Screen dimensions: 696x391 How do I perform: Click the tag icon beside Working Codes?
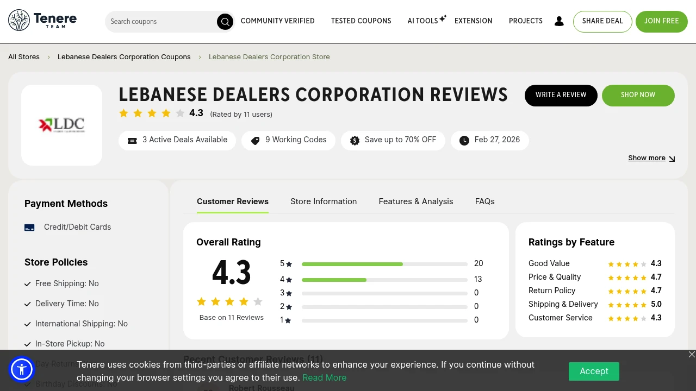(x=255, y=141)
